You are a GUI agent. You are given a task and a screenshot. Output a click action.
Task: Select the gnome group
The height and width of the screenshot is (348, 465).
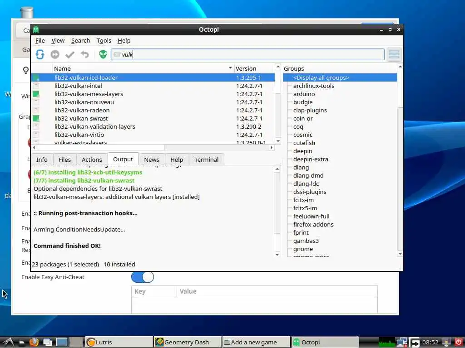click(303, 249)
